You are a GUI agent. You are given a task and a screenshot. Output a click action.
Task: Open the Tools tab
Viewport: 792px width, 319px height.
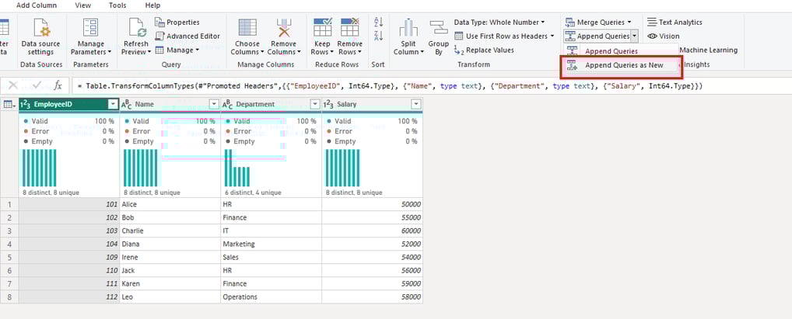point(117,5)
